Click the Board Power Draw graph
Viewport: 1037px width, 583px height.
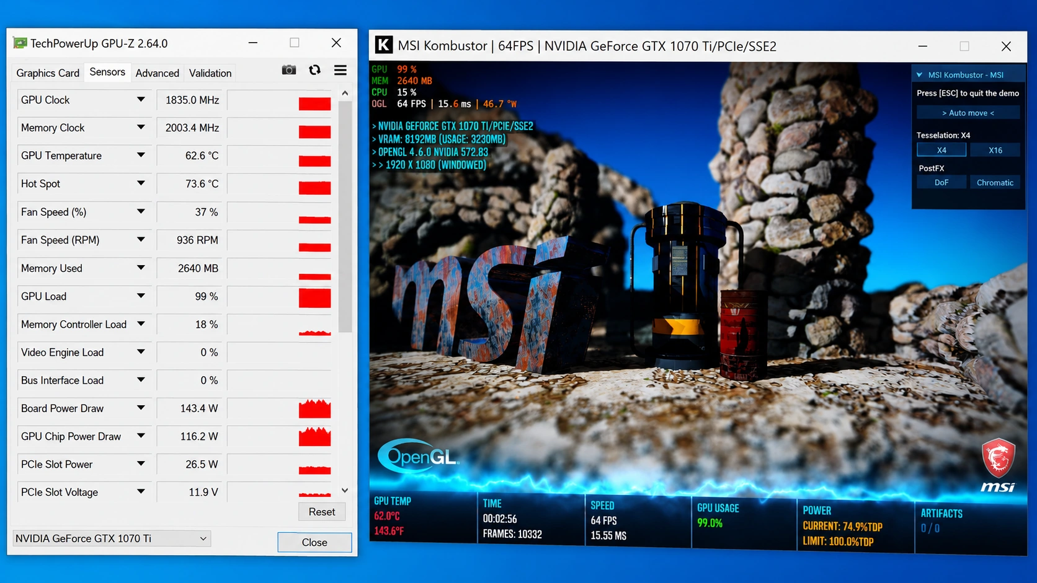tap(279, 408)
